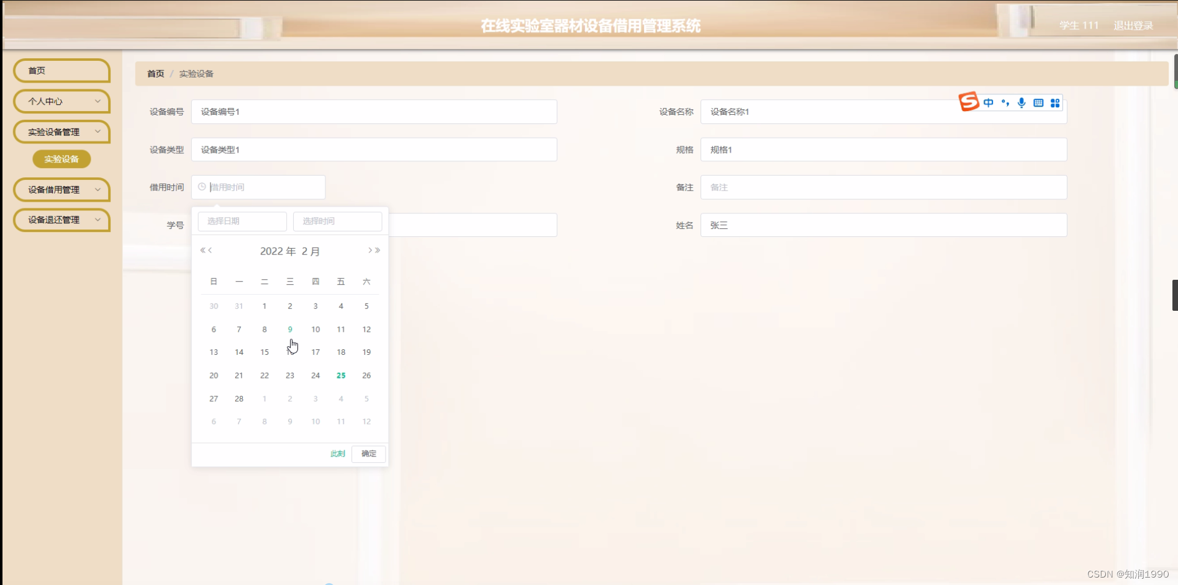The height and width of the screenshot is (585, 1178).
Task: Open the on-screen keyboard icon
Action: [1038, 103]
